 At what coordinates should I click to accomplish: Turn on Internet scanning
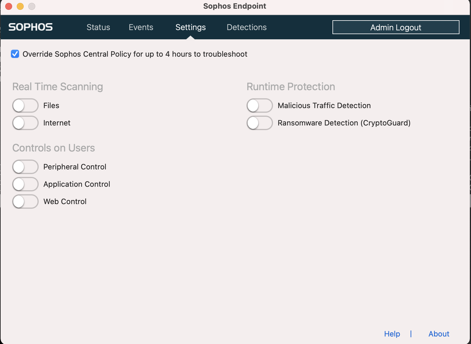click(25, 123)
